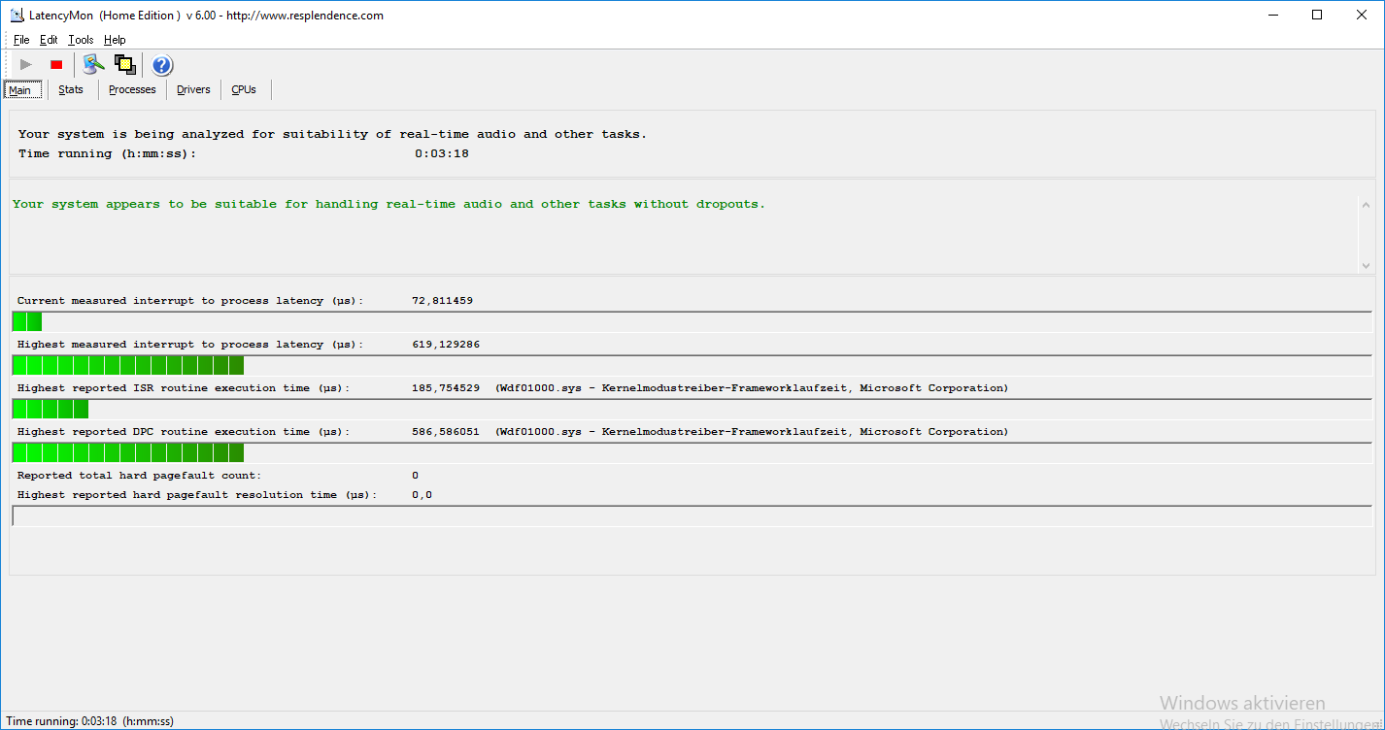1385x730 pixels.
Task: Switch to the Stats tab
Action: point(71,89)
